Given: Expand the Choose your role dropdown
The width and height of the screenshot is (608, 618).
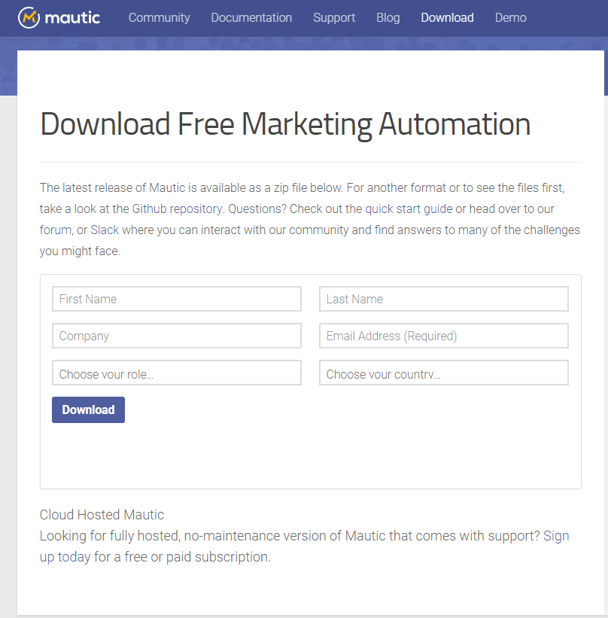Looking at the screenshot, I should [x=177, y=373].
